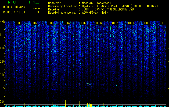Click the Receiver field label
The width and height of the screenshot is (169, 107).
coord(55,9)
